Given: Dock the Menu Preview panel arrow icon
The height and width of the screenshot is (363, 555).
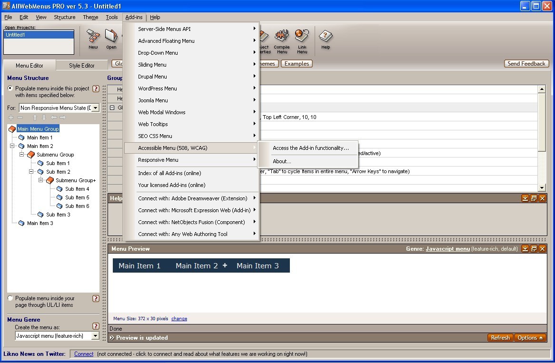Looking at the screenshot, I should [525, 249].
